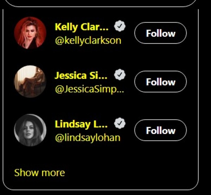Open the 'Jessica Si...' display name
Screen dimensions: 211x195
point(81,75)
